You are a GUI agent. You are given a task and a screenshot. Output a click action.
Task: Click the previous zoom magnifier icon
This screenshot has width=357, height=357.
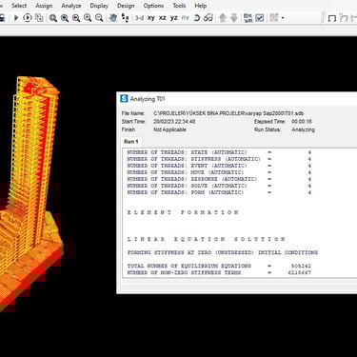(x=76, y=18)
